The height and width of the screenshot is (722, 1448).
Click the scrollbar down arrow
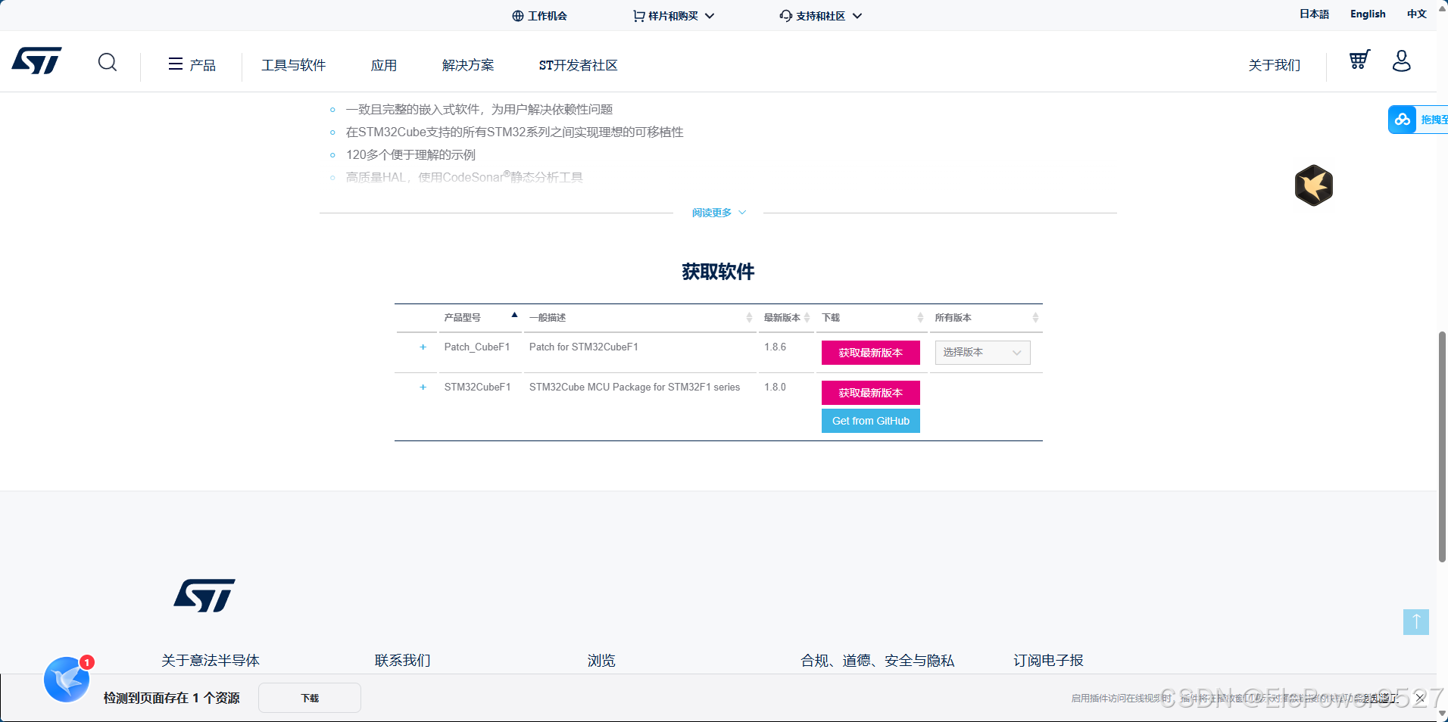(x=1443, y=715)
